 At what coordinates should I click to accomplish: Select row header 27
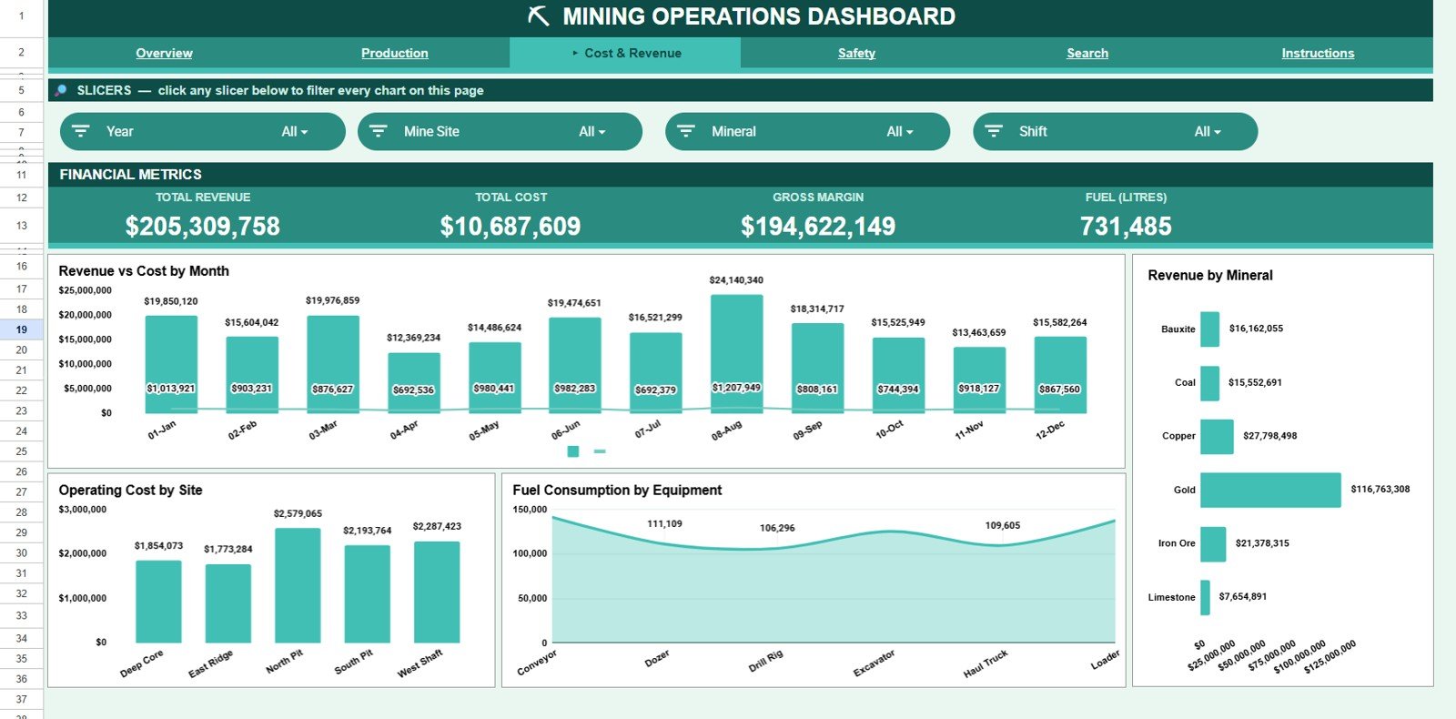(x=22, y=491)
